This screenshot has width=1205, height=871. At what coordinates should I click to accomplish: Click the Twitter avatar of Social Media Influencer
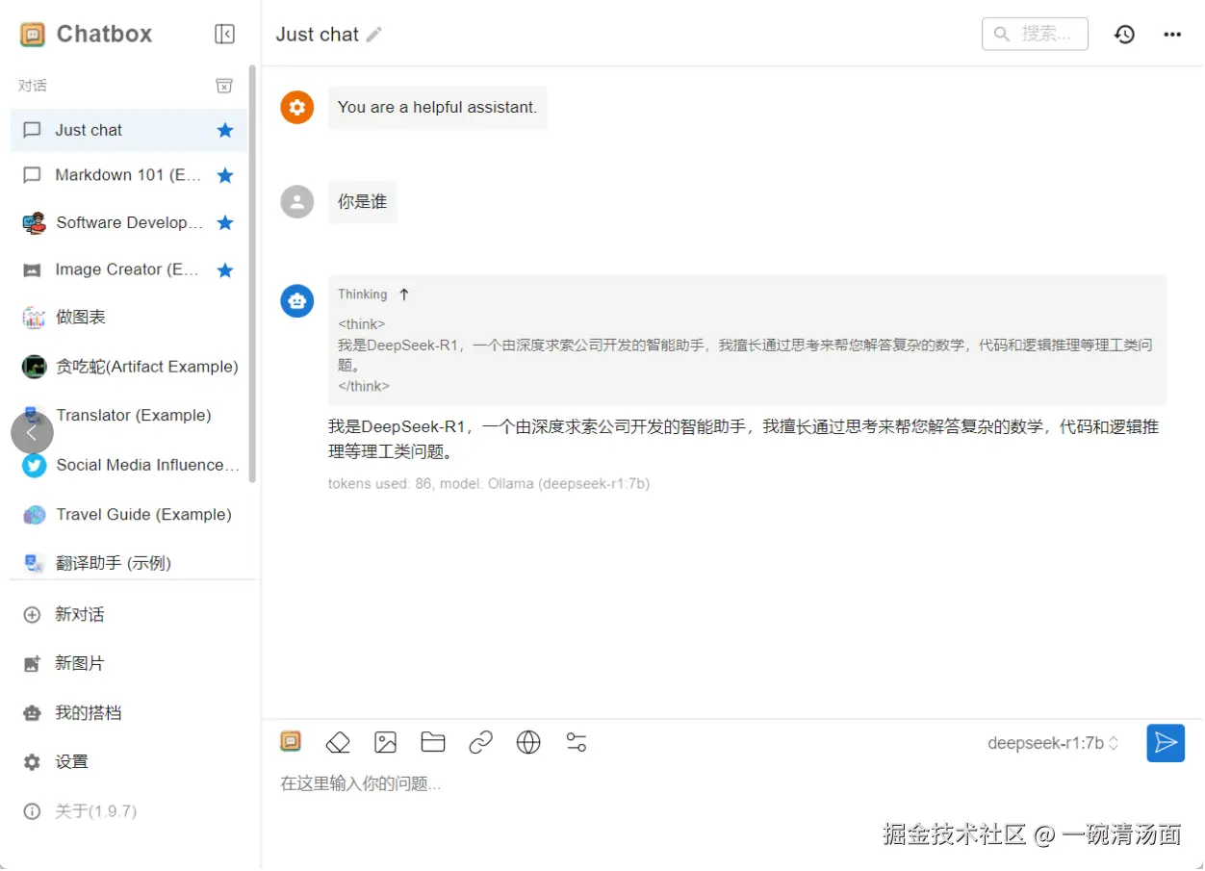[34, 466]
